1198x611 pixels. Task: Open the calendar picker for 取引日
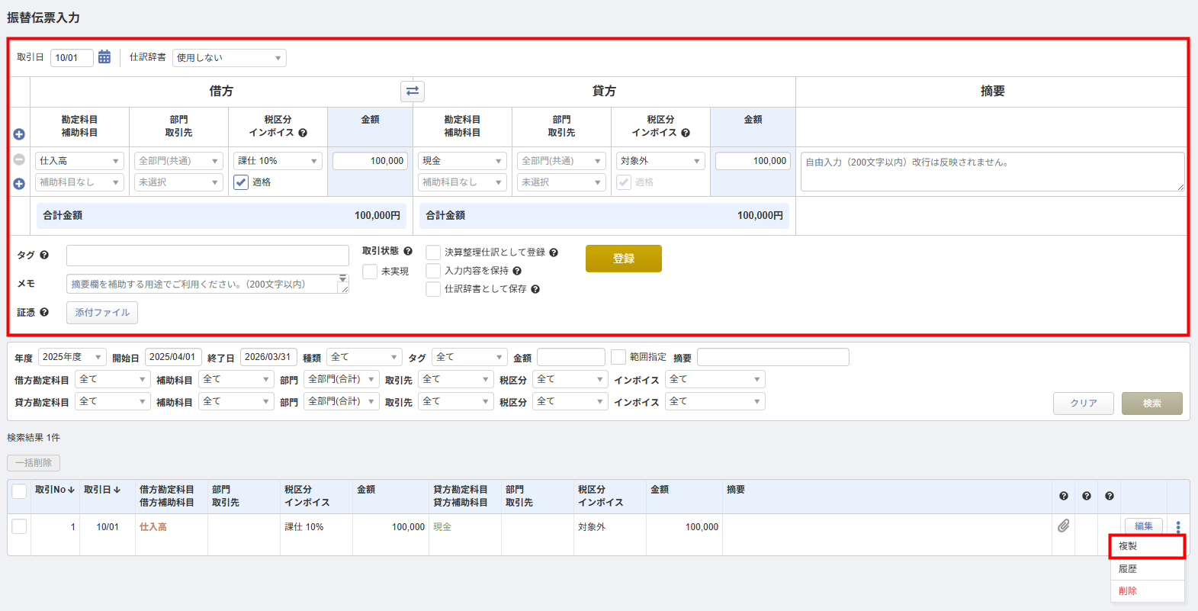point(104,57)
